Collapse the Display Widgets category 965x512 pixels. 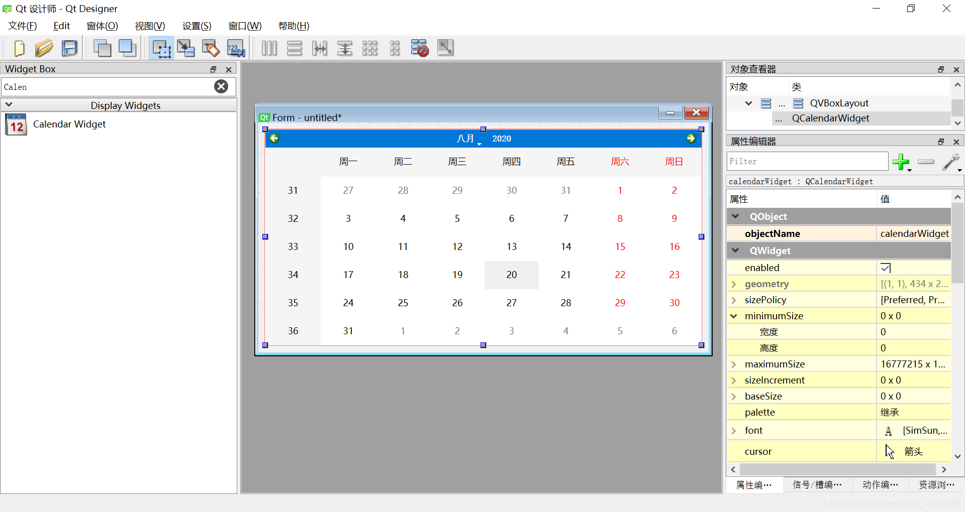(9, 105)
